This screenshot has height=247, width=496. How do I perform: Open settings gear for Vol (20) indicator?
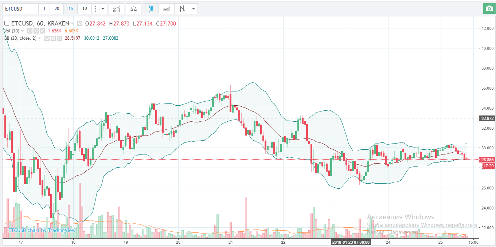pyautogui.click(x=36, y=31)
